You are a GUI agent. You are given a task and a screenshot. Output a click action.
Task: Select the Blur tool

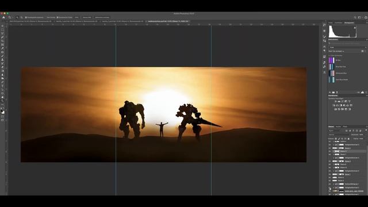pyautogui.click(x=2, y=75)
